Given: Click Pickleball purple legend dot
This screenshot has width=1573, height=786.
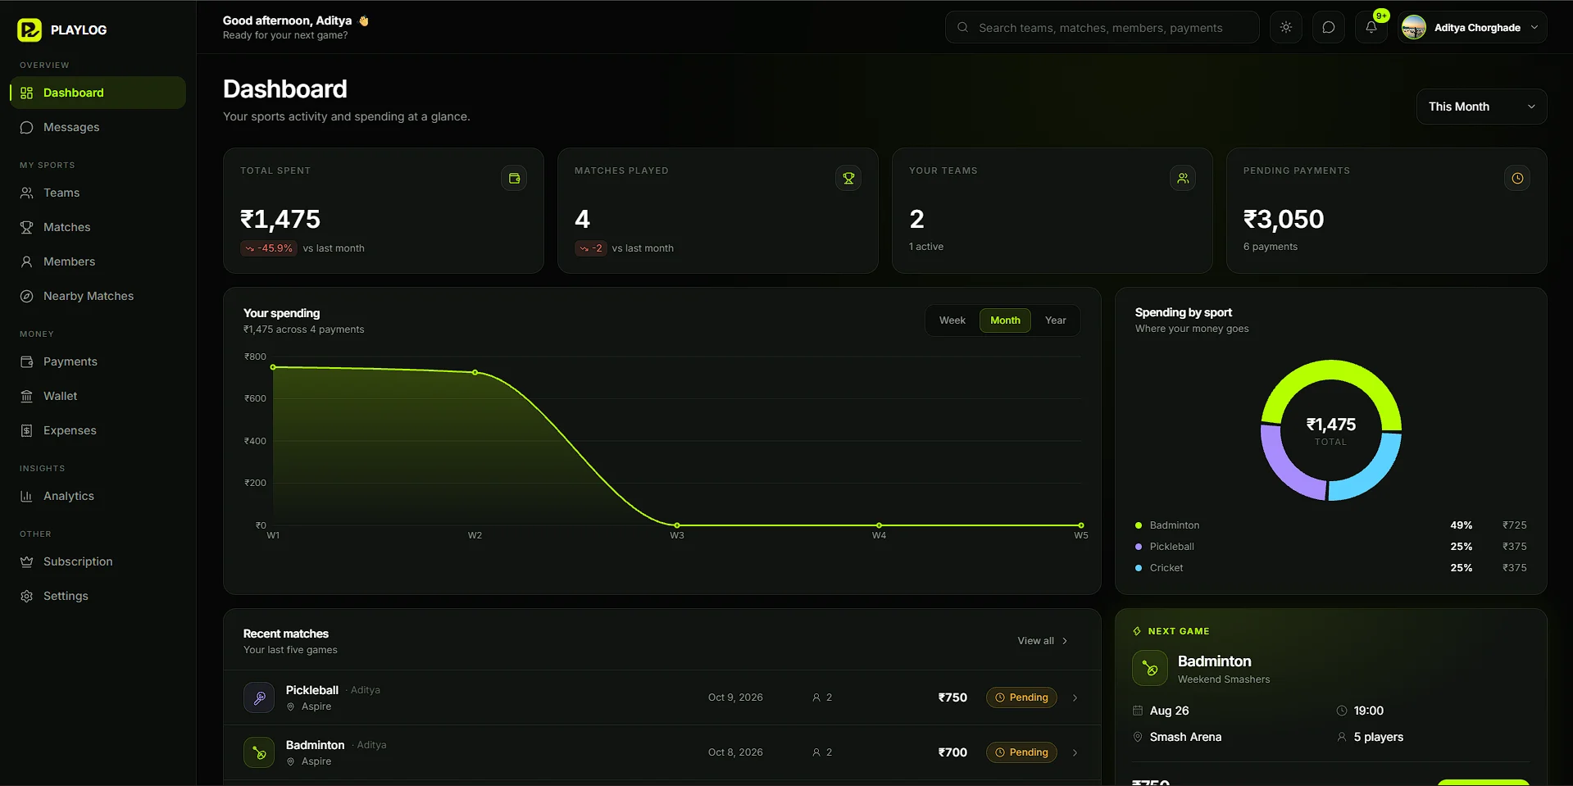Looking at the screenshot, I should 1139,547.
